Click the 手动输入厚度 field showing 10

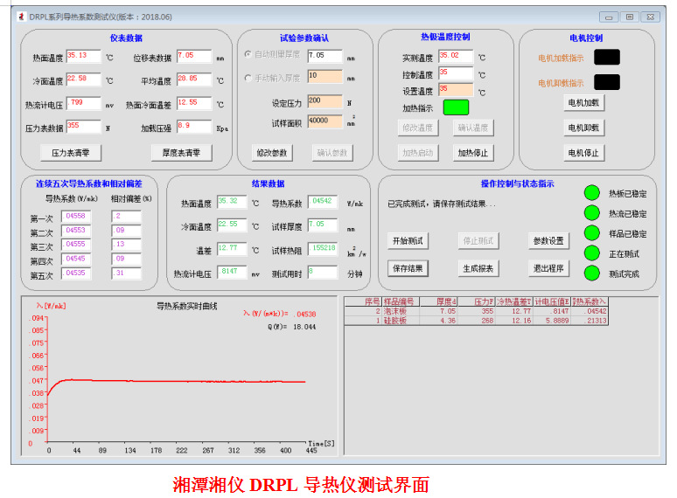[x=325, y=77]
